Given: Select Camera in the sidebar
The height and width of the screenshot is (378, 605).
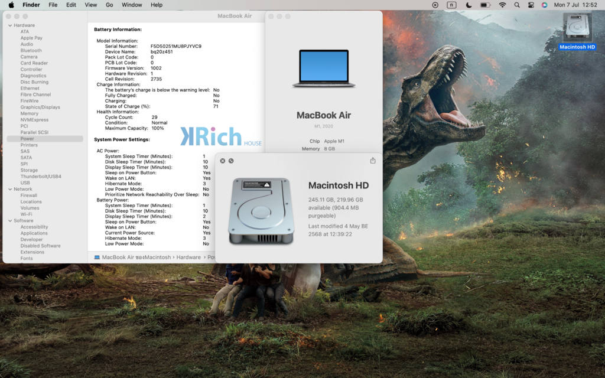Looking at the screenshot, I should 29,57.
